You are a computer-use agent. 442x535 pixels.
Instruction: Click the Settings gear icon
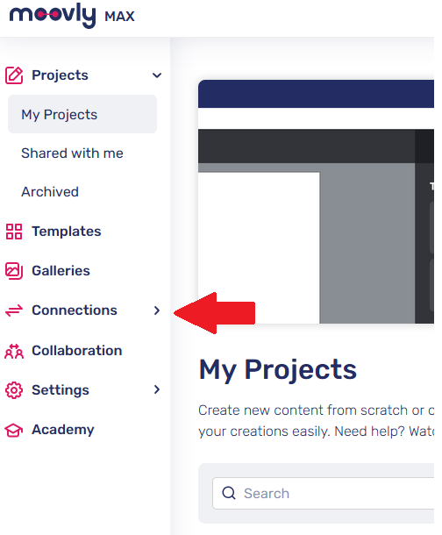[14, 390]
